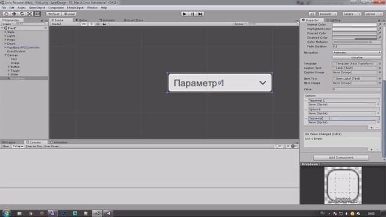Image resolution: width=386 pixels, height=217 pixels.
Task: Pause the game playback
Action: [x=192, y=14]
